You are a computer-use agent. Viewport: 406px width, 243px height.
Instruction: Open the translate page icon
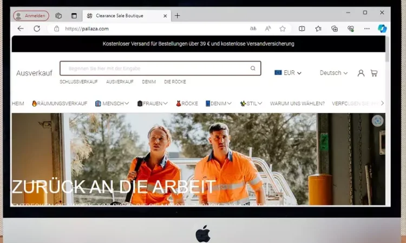click(x=253, y=29)
